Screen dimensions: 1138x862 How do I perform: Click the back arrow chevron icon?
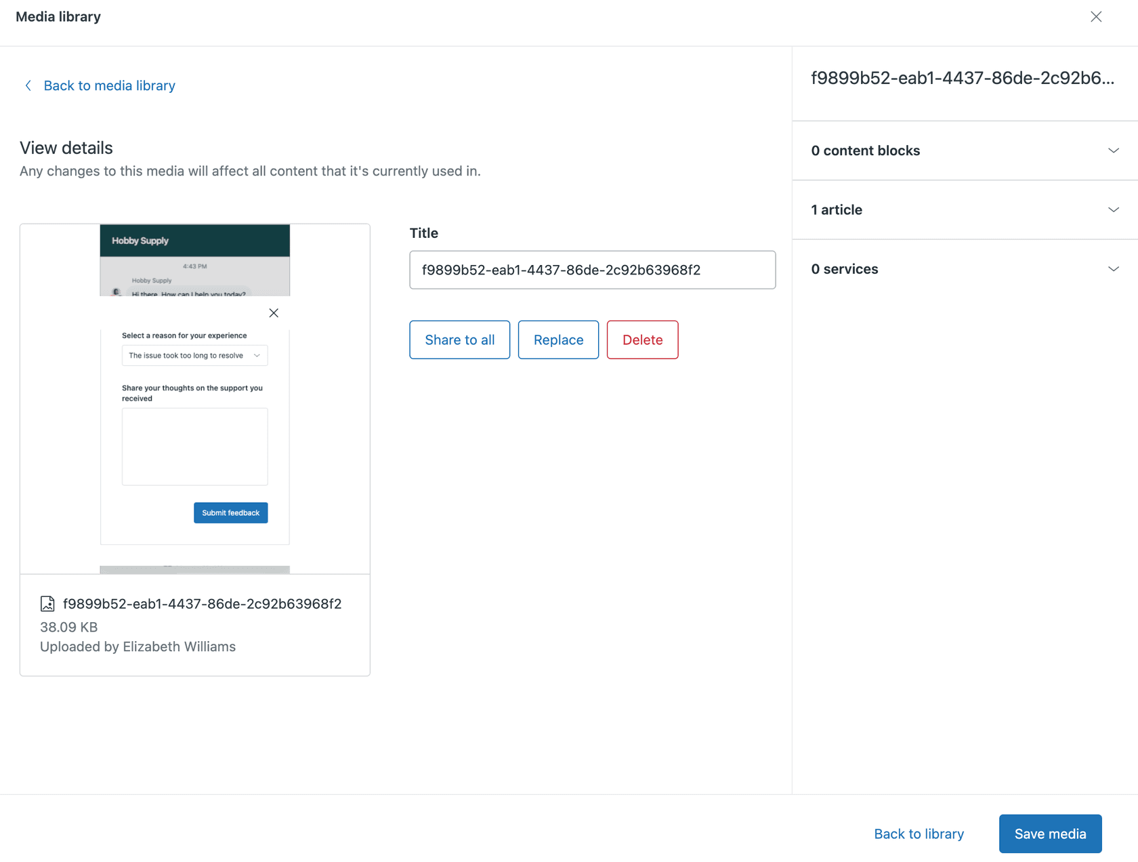(28, 85)
